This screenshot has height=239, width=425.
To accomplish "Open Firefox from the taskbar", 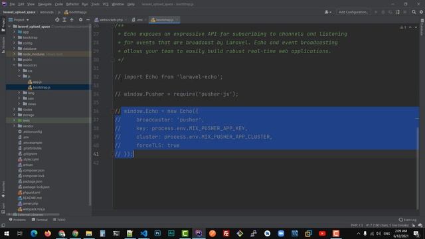I will tap(48, 233).
